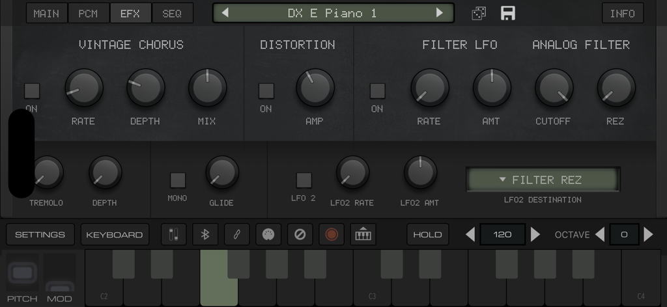Open the SEQ tab
667x307 pixels.
point(172,13)
